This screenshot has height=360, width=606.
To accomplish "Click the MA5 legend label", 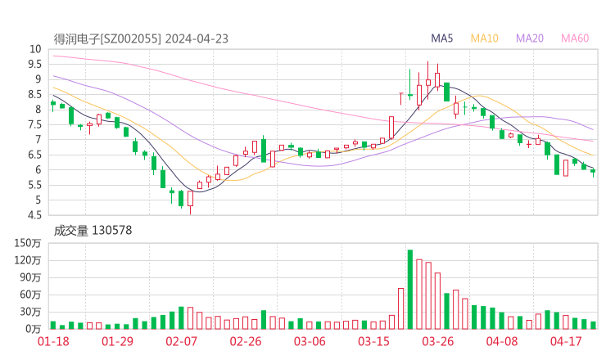I will tap(441, 38).
